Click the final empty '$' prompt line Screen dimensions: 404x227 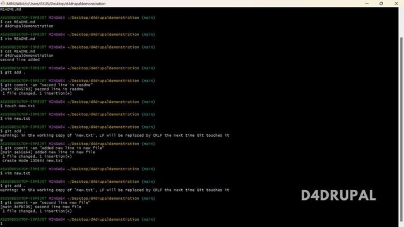tap(1, 224)
